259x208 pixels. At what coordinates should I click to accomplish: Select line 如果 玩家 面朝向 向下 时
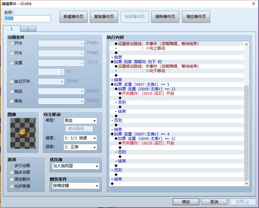pyautogui.click(x=177, y=62)
